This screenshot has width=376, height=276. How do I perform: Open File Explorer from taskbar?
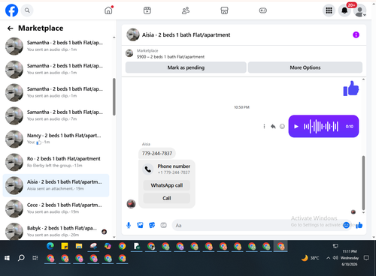pos(79,246)
